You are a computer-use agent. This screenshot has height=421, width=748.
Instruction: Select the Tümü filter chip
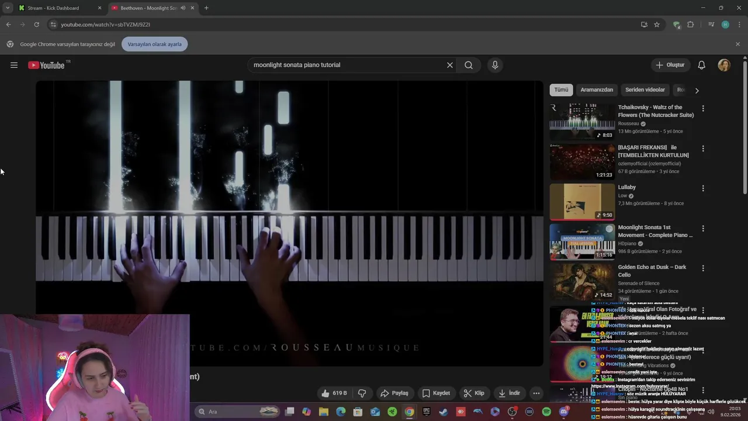click(561, 90)
